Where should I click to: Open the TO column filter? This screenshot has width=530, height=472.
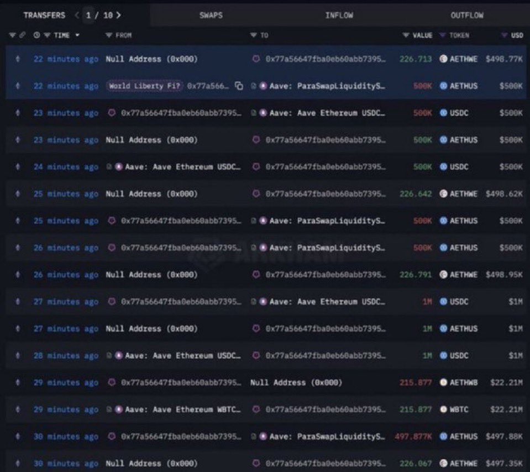[x=253, y=35]
